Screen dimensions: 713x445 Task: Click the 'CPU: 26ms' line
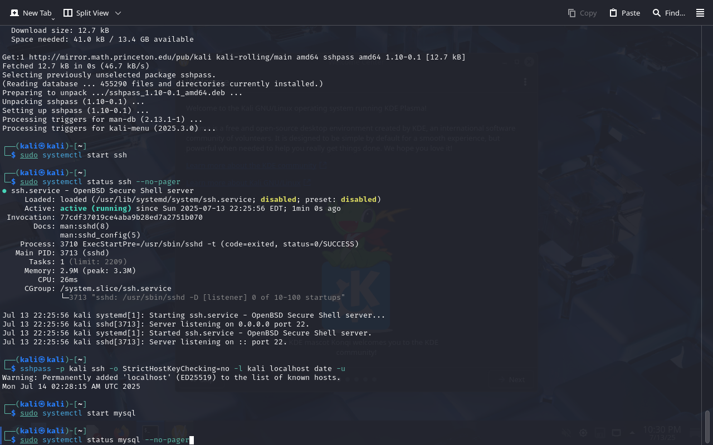coord(58,280)
